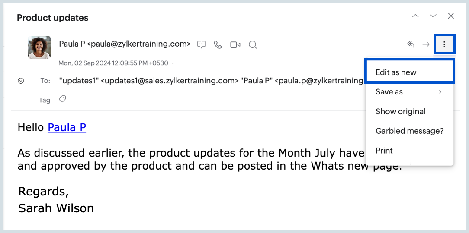Expand recipient details beside To field
The height and width of the screenshot is (233, 469).
click(21, 81)
